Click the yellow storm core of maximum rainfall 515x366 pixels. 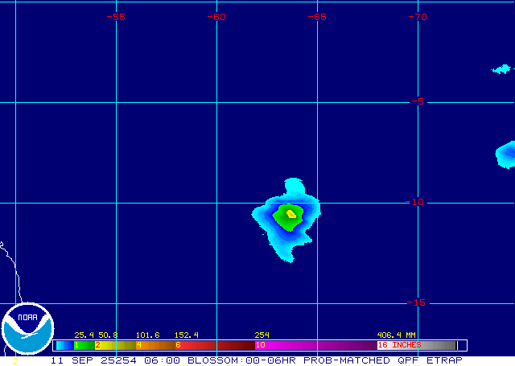(290, 214)
